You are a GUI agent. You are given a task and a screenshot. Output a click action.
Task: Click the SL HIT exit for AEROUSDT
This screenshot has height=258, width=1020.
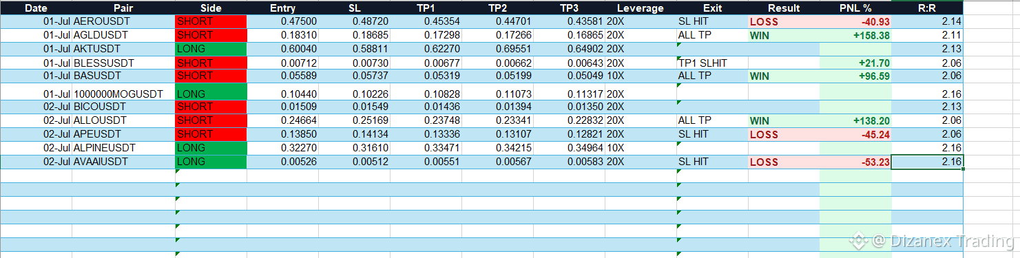(712, 22)
